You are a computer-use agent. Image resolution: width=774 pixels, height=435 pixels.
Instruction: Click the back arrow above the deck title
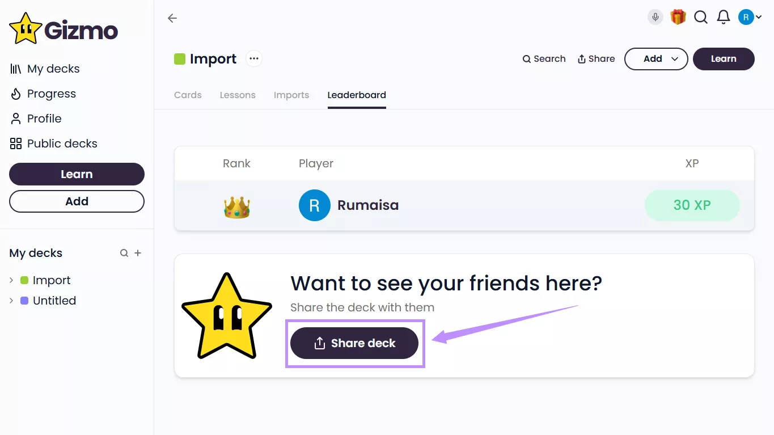pyautogui.click(x=172, y=18)
